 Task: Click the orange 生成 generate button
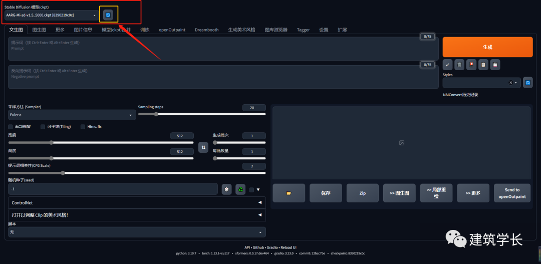click(487, 47)
